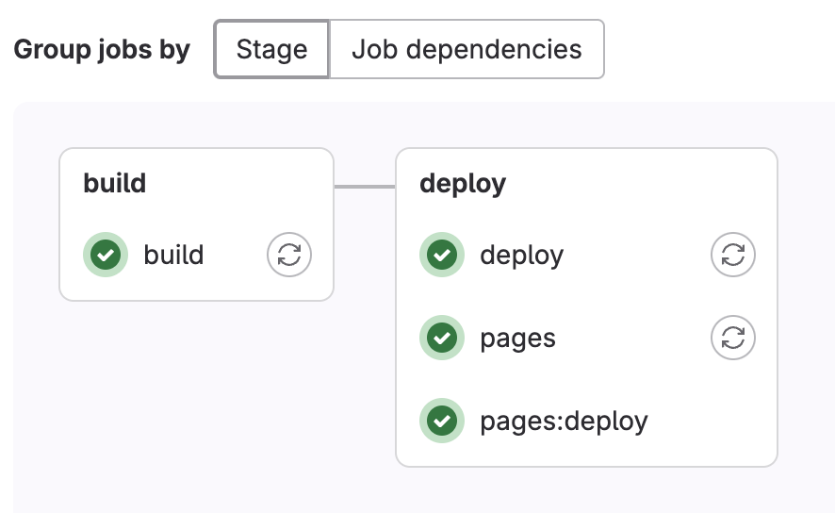Group jobs by Stage
Image resolution: width=835 pixels, height=513 pixels.
[271, 49]
